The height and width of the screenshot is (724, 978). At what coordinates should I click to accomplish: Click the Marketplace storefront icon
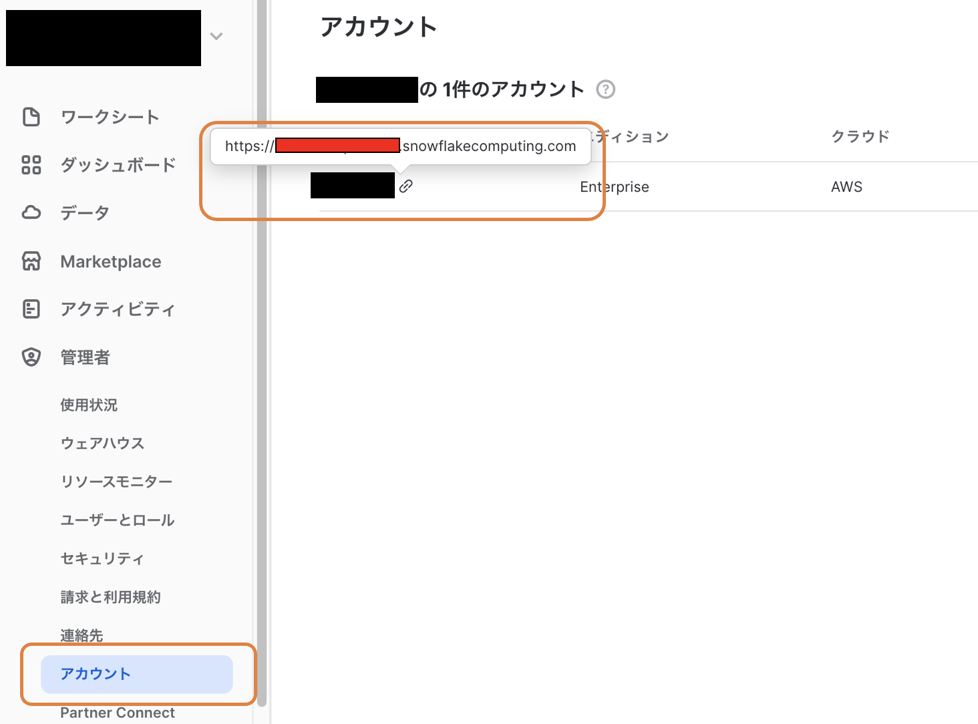click(x=31, y=261)
